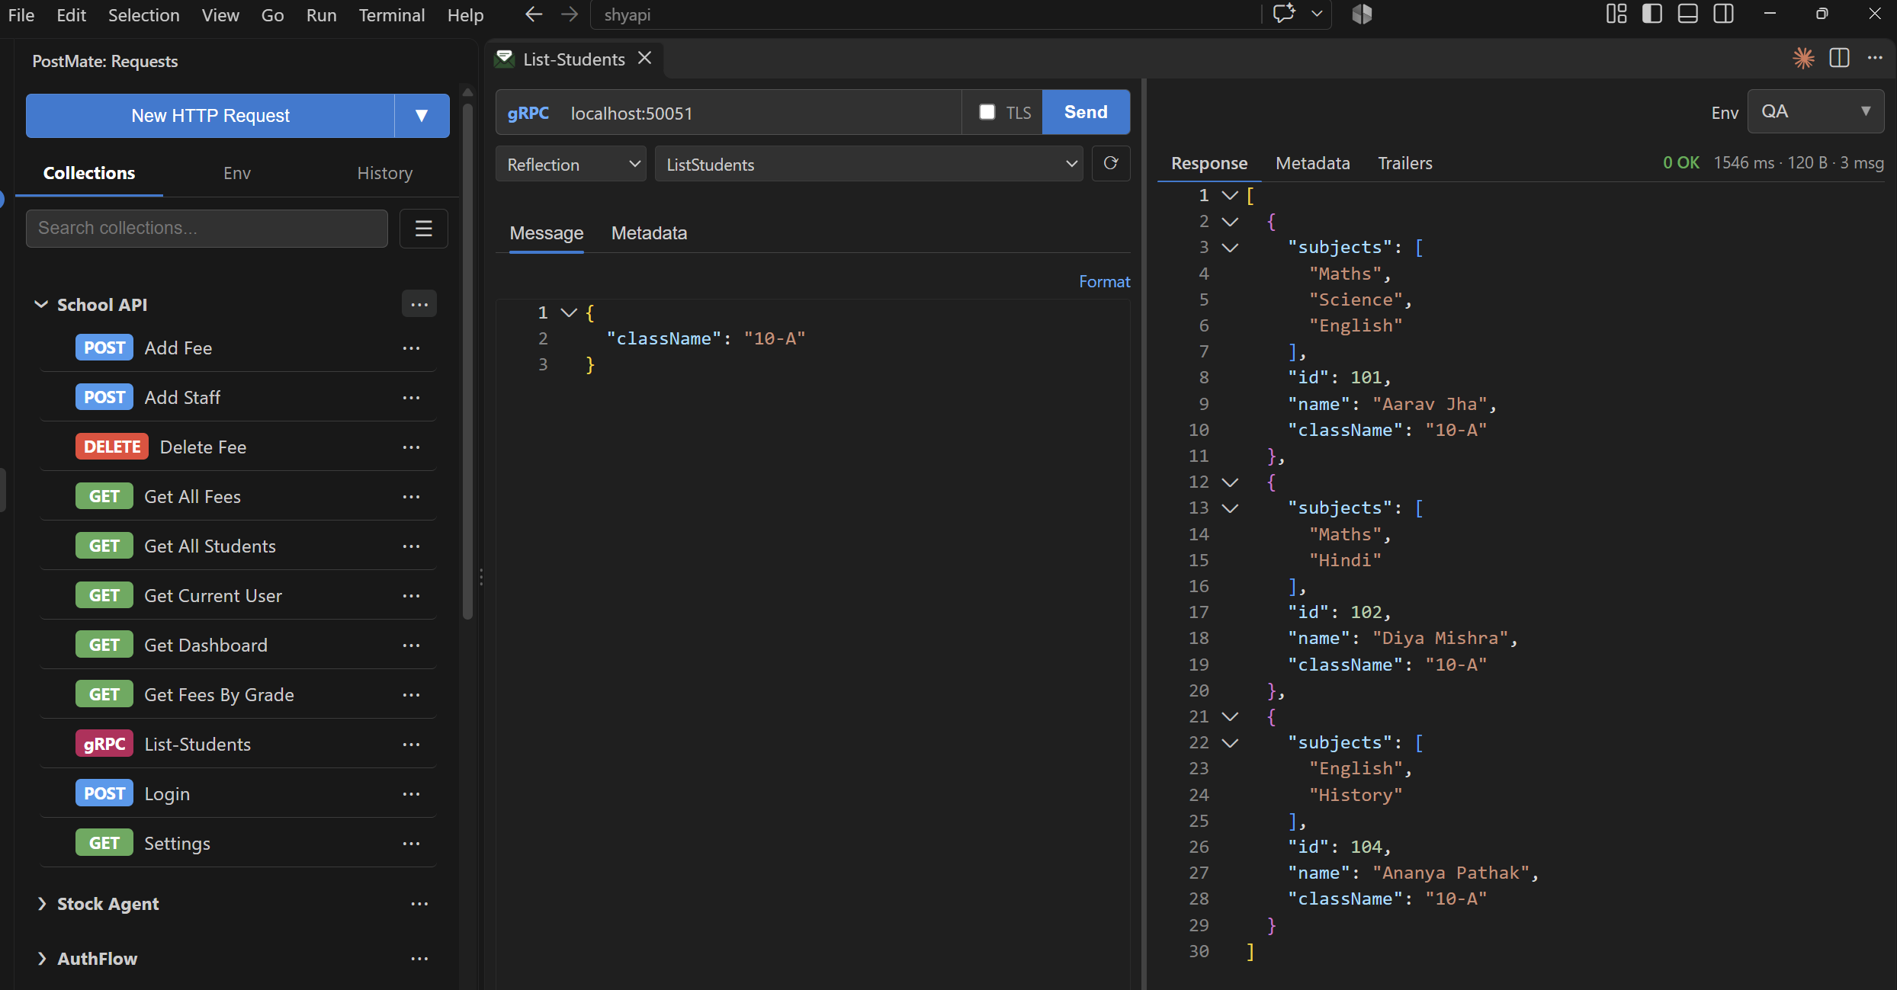
Task: Expand the Stock Agent collection
Action: coord(41,904)
